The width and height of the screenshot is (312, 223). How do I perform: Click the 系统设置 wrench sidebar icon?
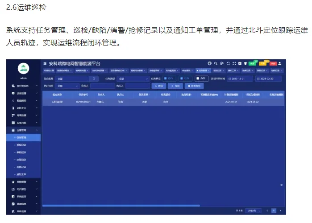point(13,211)
